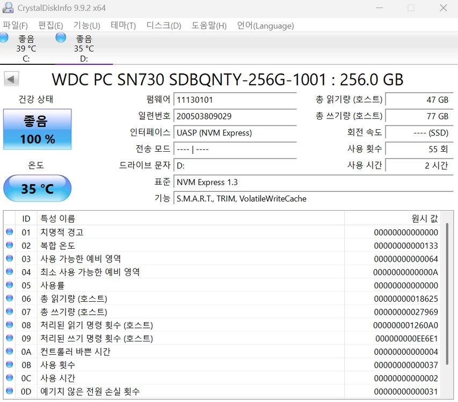Click the features field S.M.A.R.T., TRIM, VolatileWriteCache
Image resolution: width=458 pixels, height=402 pixels.
(x=314, y=198)
